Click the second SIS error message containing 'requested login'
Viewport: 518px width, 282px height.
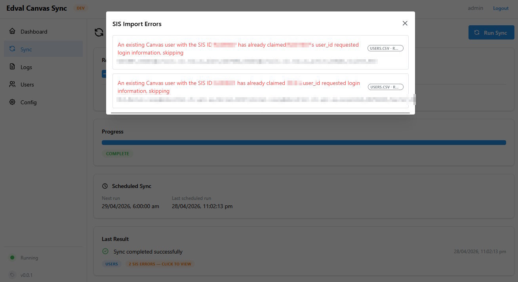click(239, 87)
